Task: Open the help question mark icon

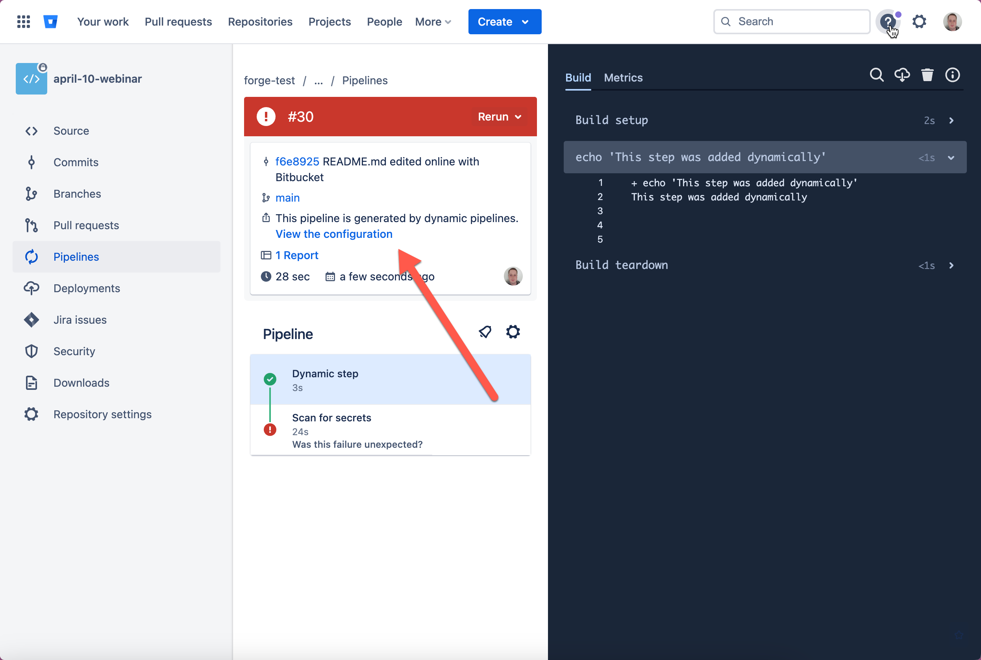Action: pyautogui.click(x=888, y=22)
